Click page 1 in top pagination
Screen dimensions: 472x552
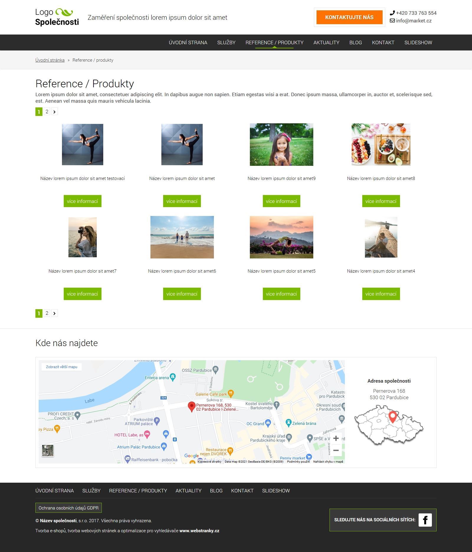click(39, 112)
